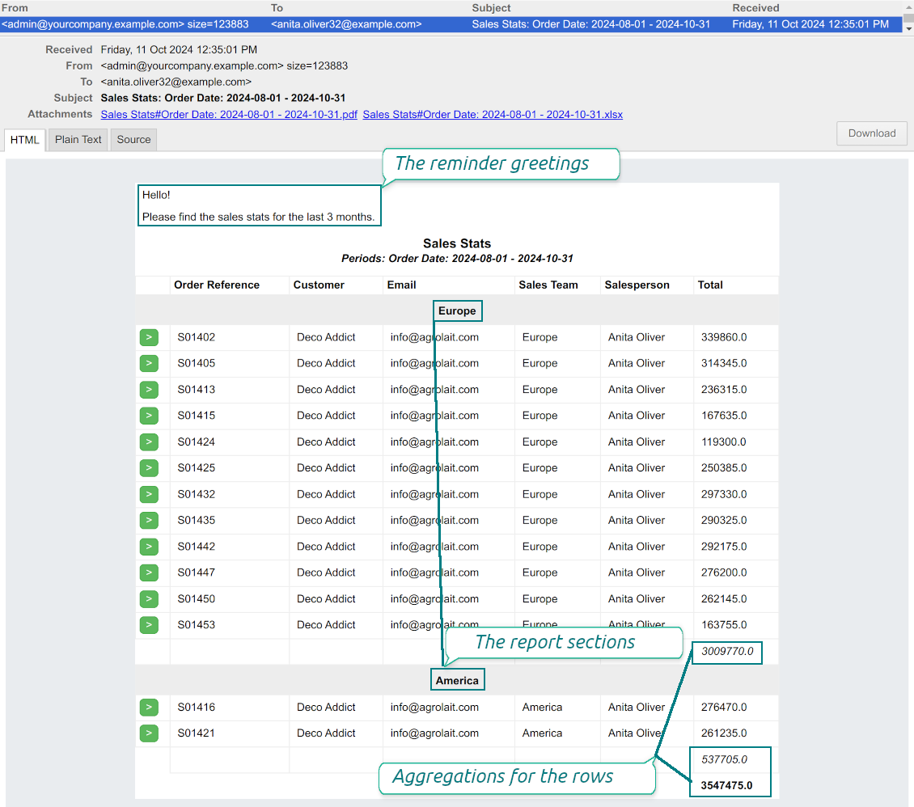Screen dimensions: 914x807
Task: Open the green arrow for order S01424
Action: 149,442
